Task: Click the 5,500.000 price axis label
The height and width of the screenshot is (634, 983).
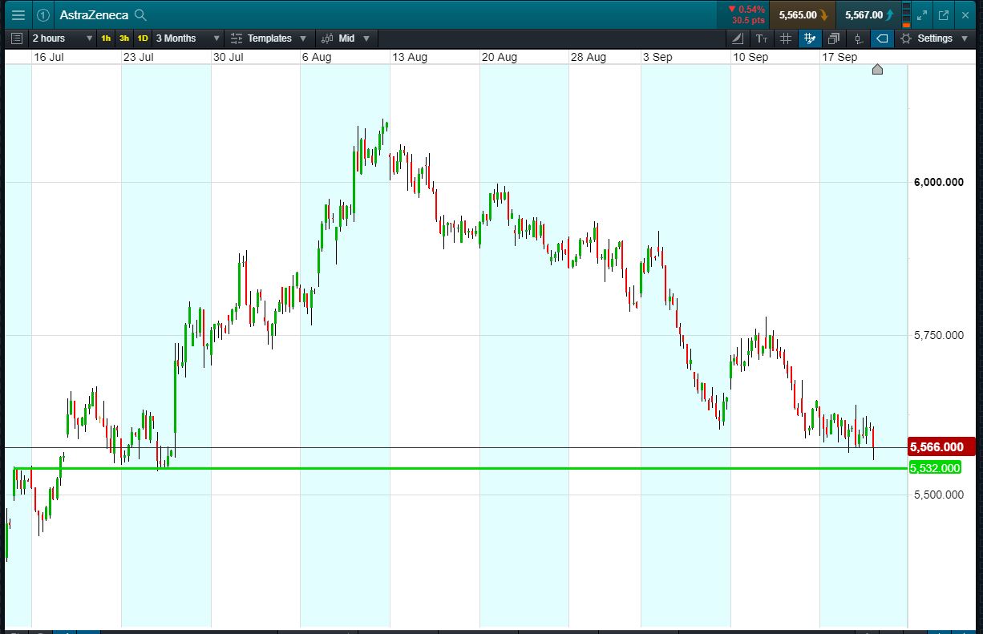Action: 939,495
